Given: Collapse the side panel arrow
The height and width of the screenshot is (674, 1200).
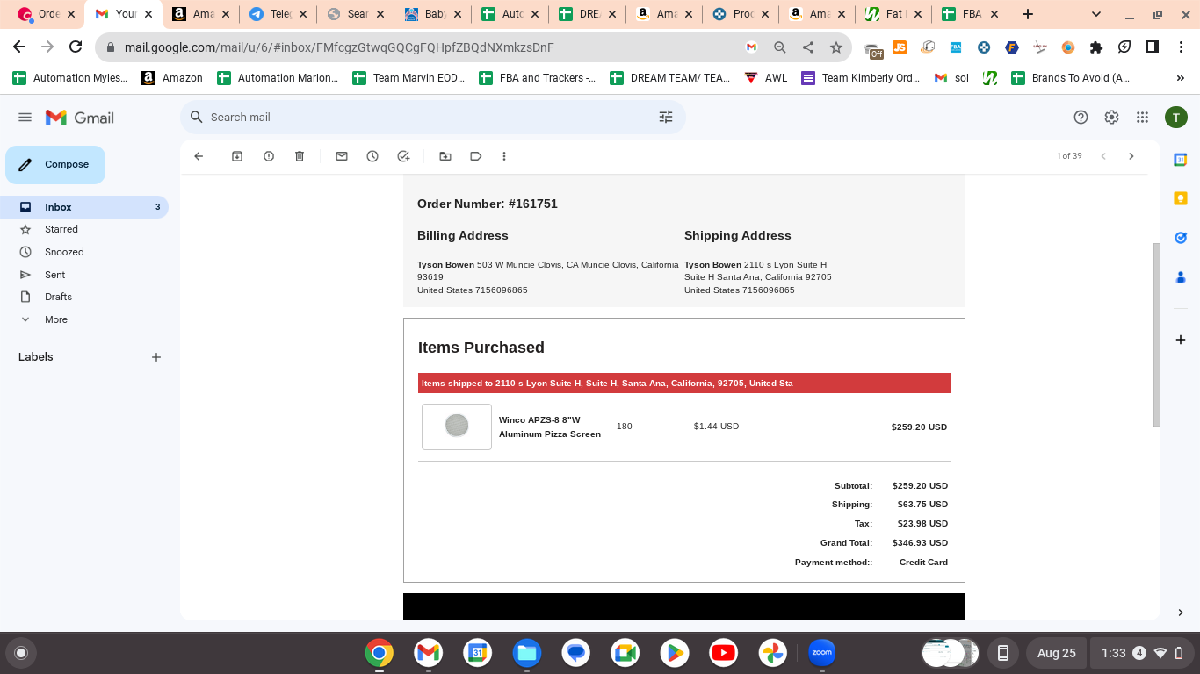Looking at the screenshot, I should pyautogui.click(x=1181, y=613).
